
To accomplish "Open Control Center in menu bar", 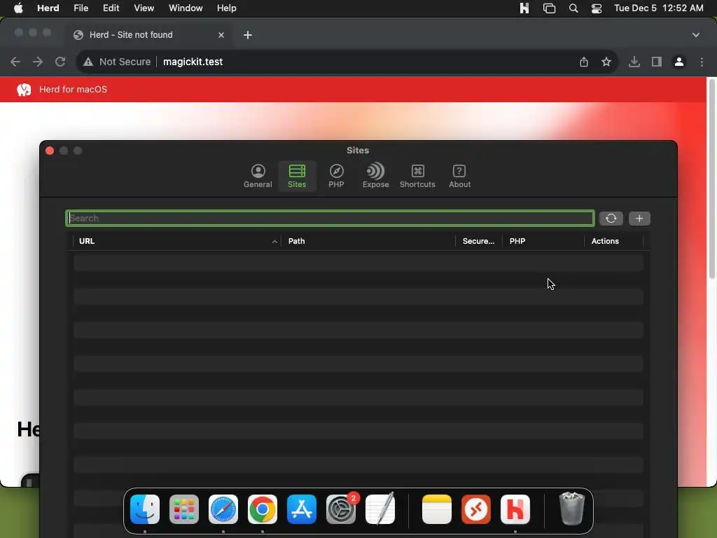I will [597, 8].
